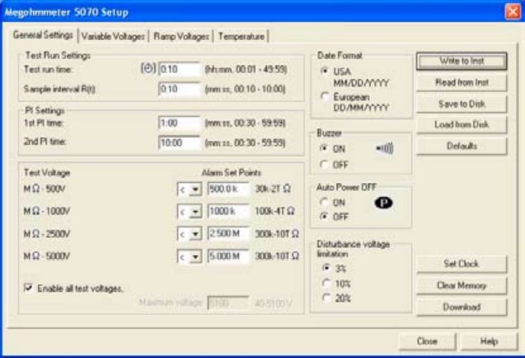Open the 5000V alarm comparison dropdown
The height and width of the screenshot is (358, 525).
click(x=195, y=257)
